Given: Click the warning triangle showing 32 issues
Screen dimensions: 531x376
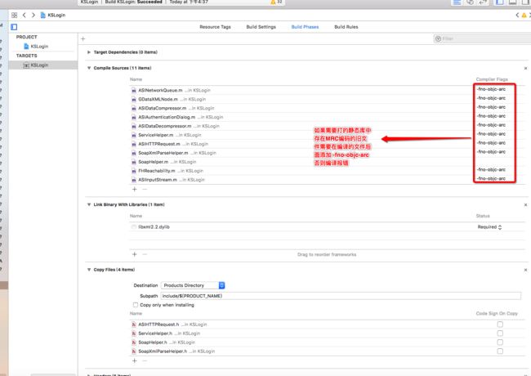Looking at the screenshot, I should pos(273,2).
